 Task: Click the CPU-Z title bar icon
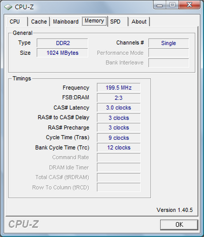click(x=8, y=7)
